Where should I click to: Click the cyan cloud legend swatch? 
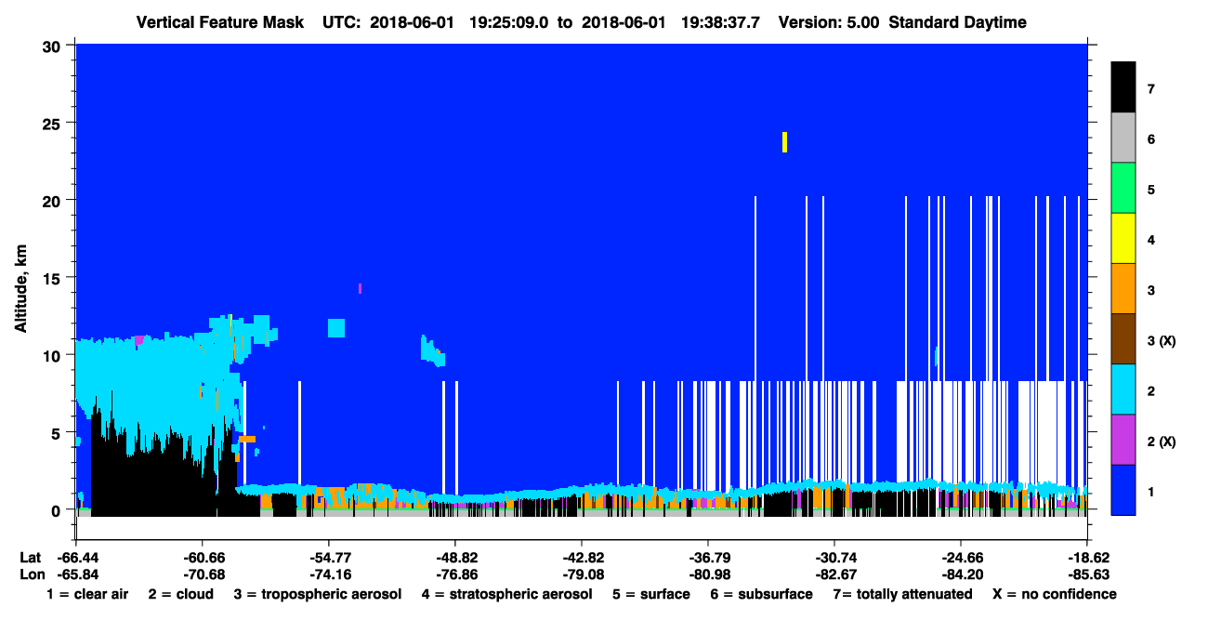(x=1123, y=389)
